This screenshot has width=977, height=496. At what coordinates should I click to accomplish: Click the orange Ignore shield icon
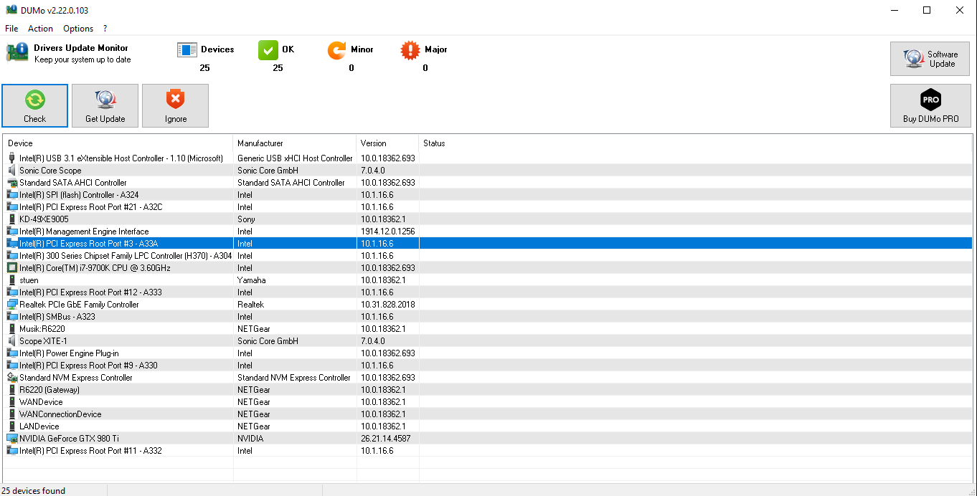coord(175,100)
